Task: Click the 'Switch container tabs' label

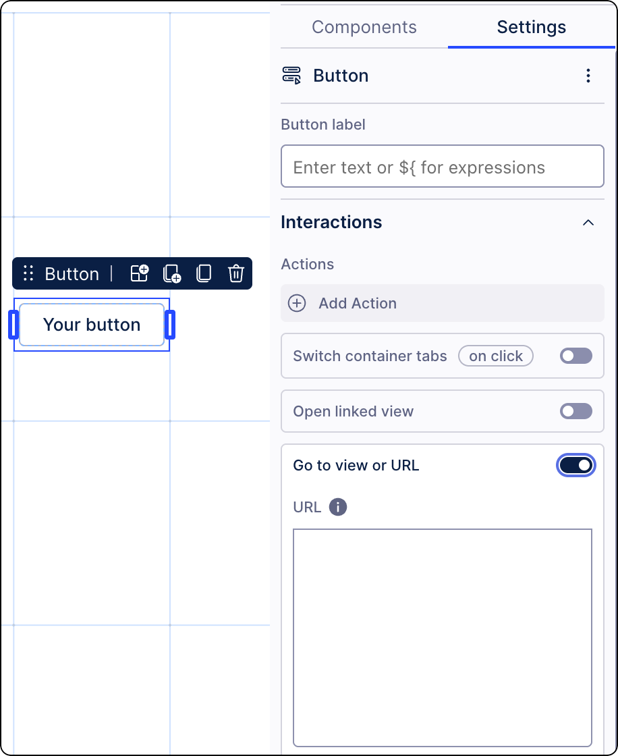Action: click(x=370, y=356)
